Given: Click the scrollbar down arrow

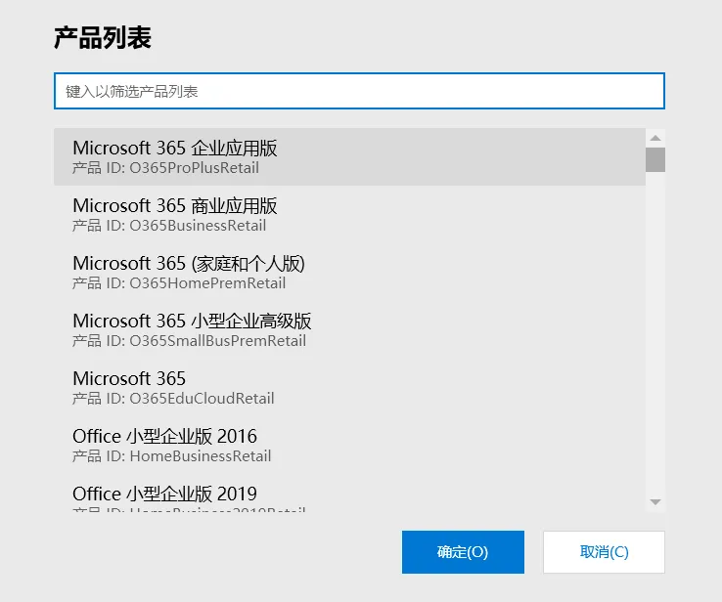Looking at the screenshot, I should [655, 502].
